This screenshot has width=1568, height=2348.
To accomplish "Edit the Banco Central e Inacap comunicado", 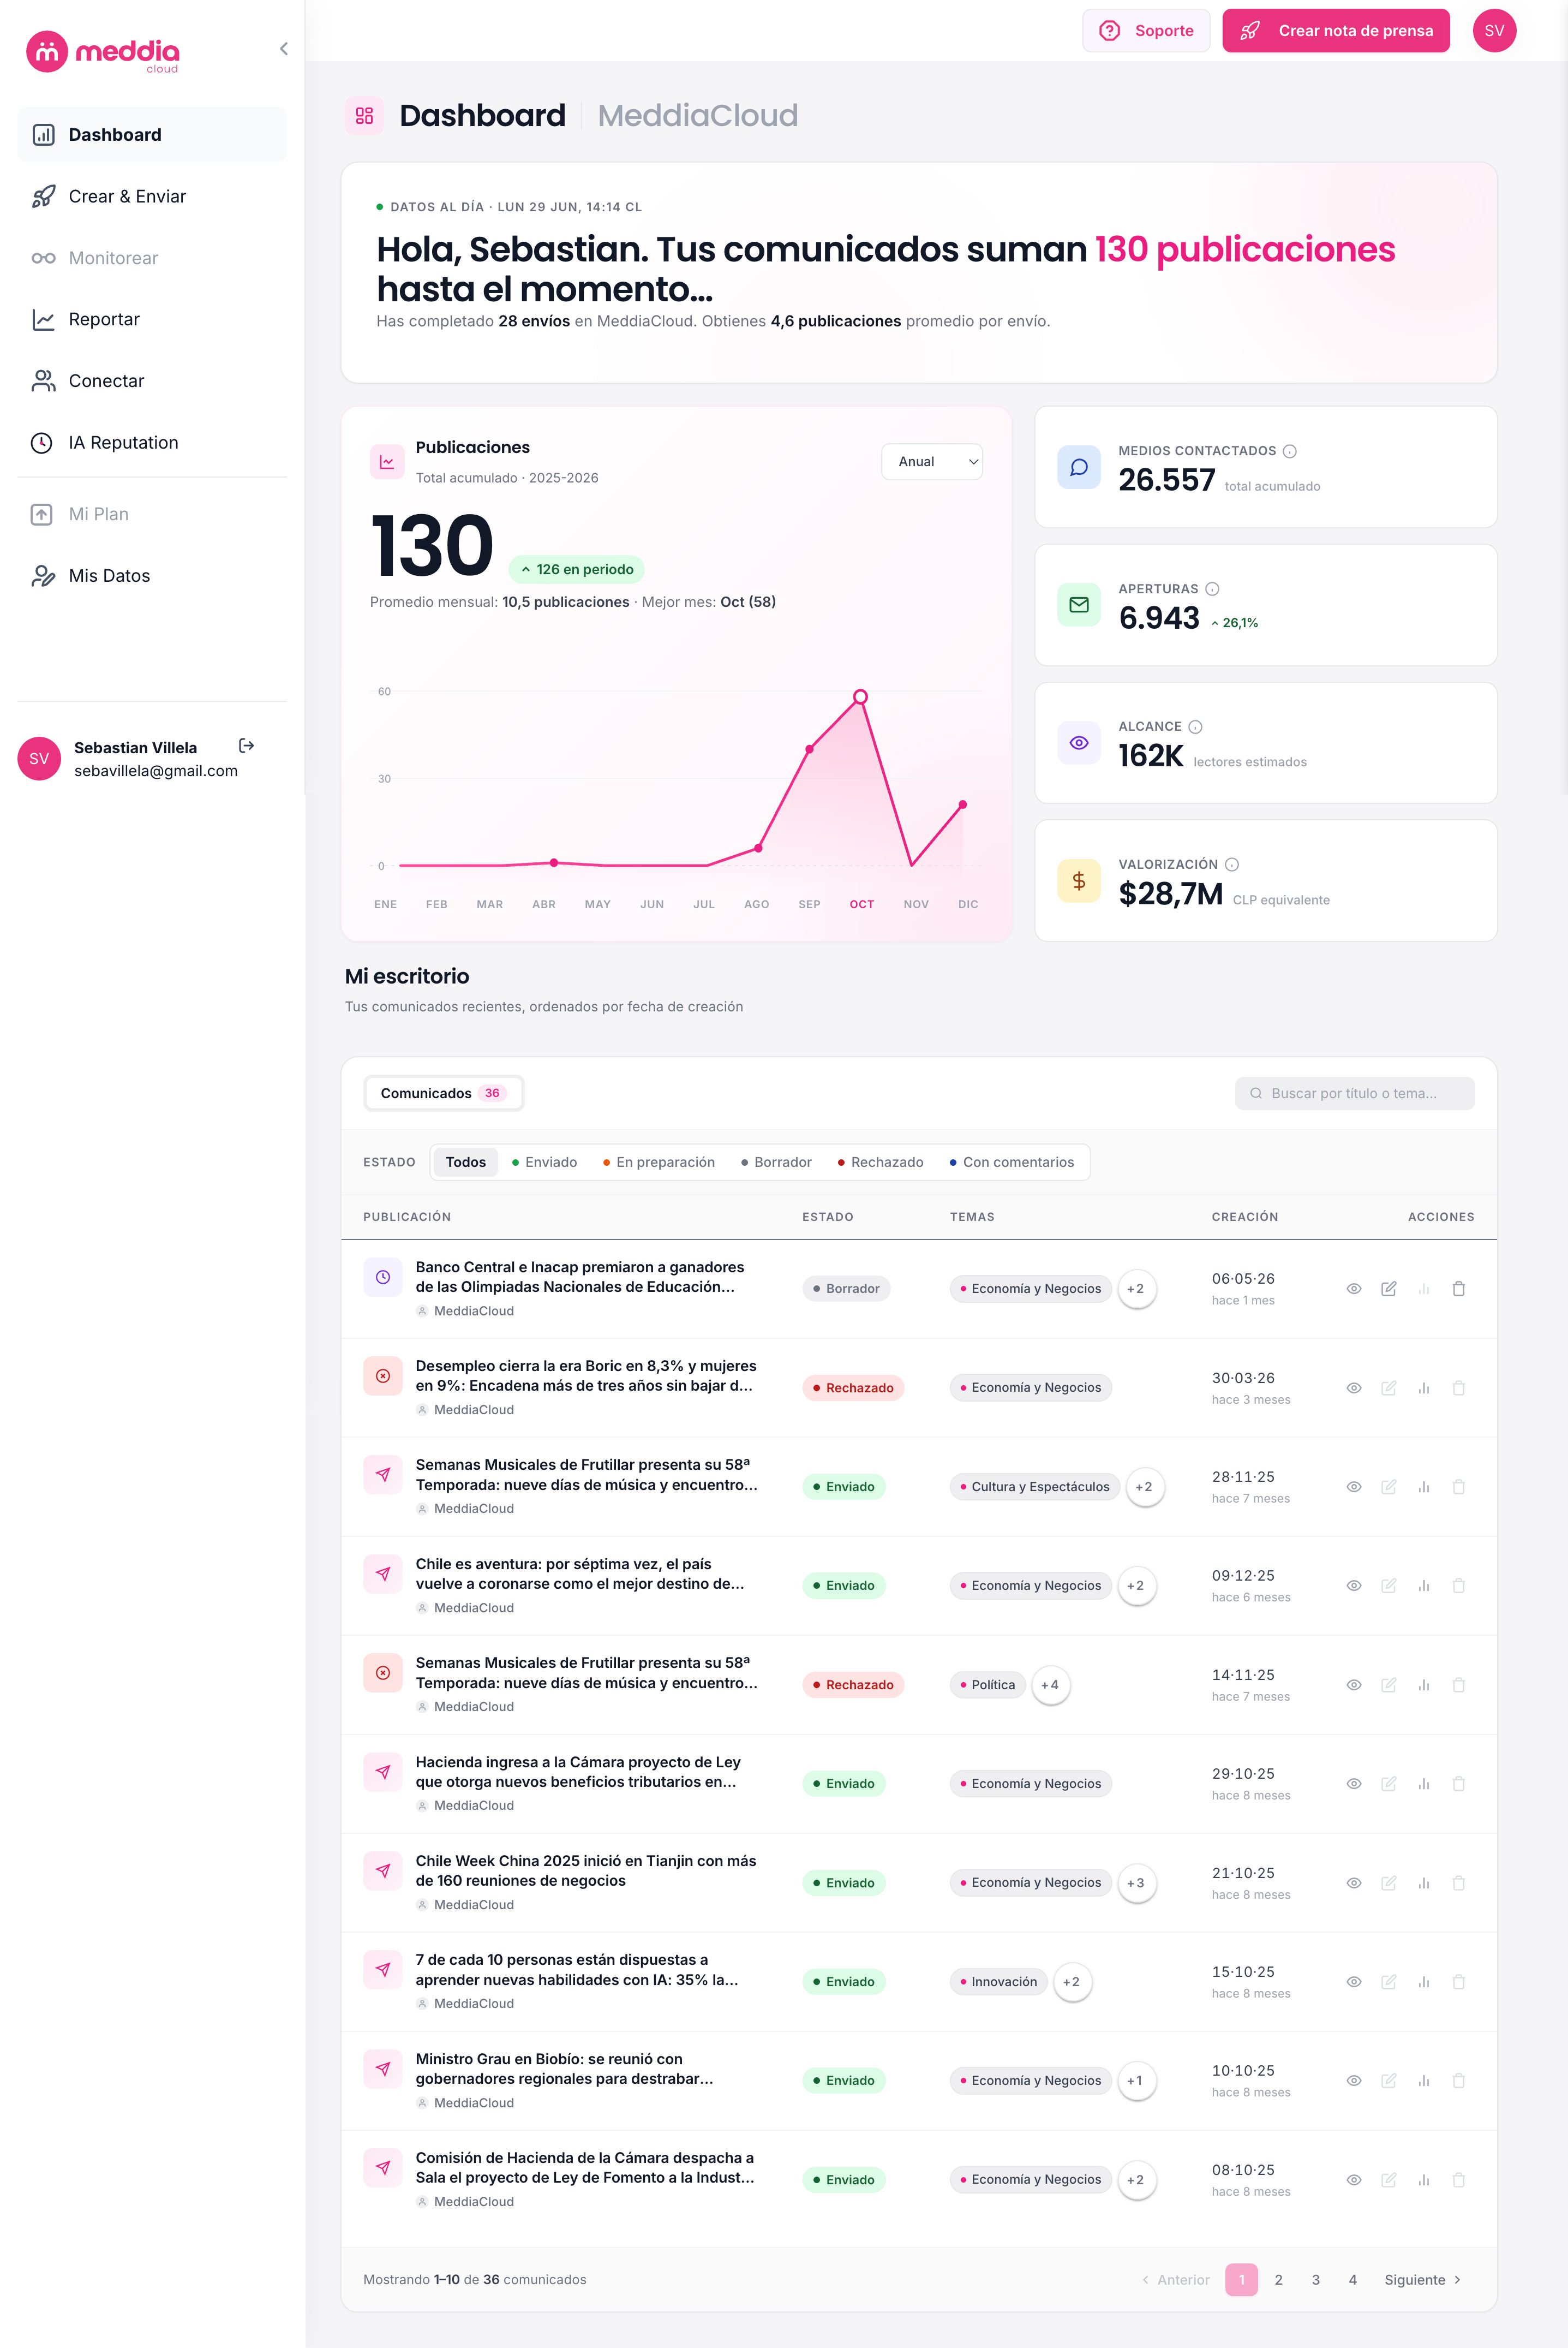I will [x=1388, y=1289].
